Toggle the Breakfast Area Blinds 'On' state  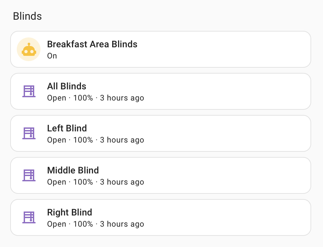point(52,56)
